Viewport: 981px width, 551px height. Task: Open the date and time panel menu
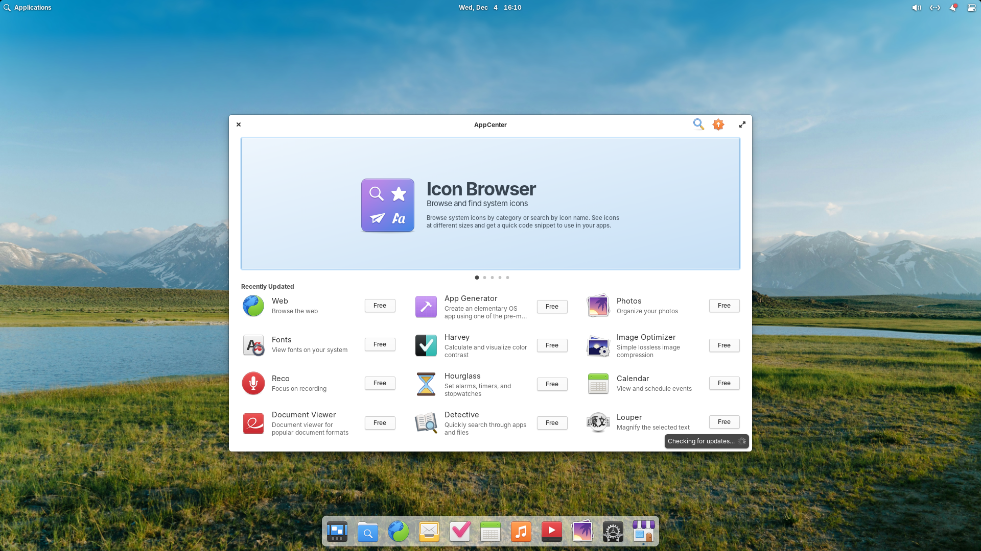point(489,8)
